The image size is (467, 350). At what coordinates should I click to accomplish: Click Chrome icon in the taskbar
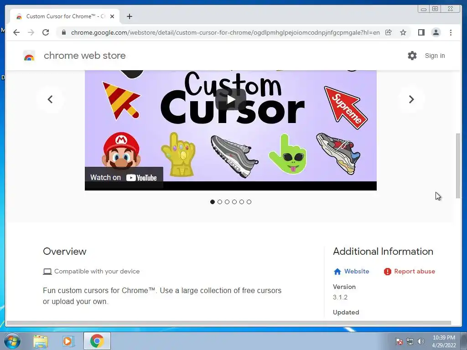(97, 341)
